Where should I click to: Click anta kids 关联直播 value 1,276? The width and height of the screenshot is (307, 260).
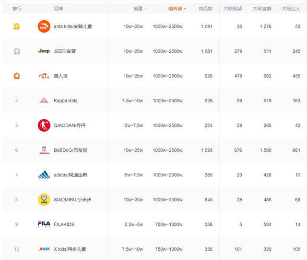(x=265, y=26)
